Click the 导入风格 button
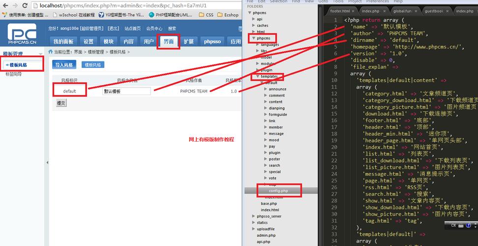This screenshot has width=478, height=246. (64, 65)
